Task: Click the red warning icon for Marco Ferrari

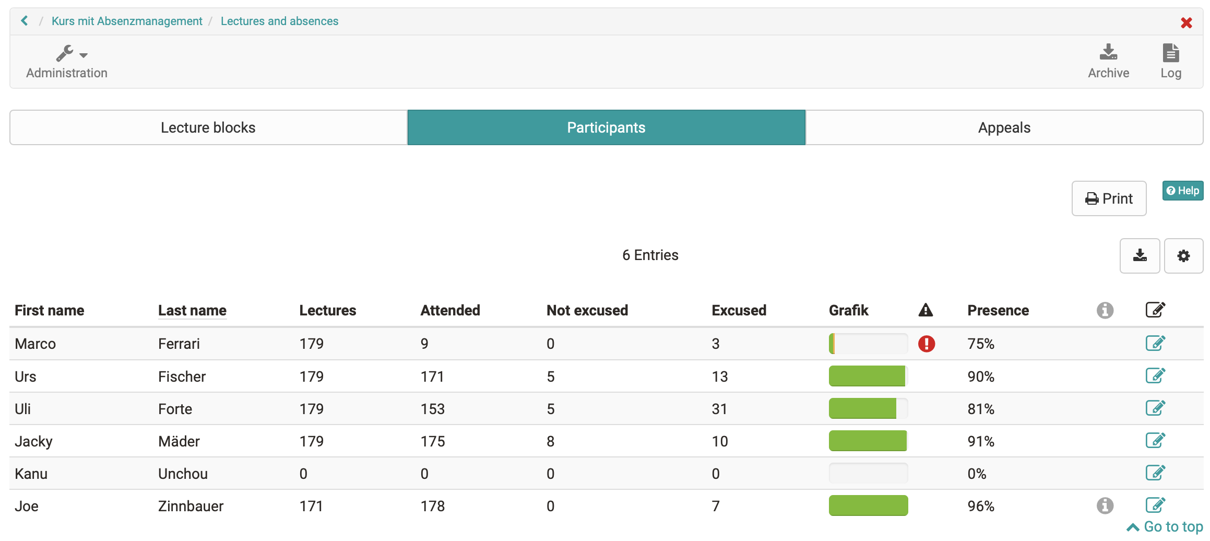Action: pyautogui.click(x=926, y=344)
